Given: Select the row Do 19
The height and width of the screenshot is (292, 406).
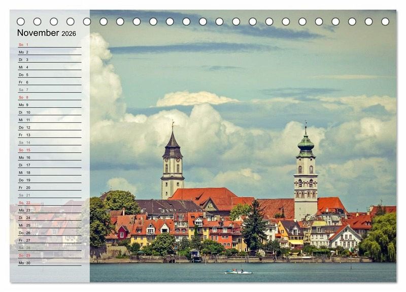Looking at the screenshot, I should coord(49,180).
